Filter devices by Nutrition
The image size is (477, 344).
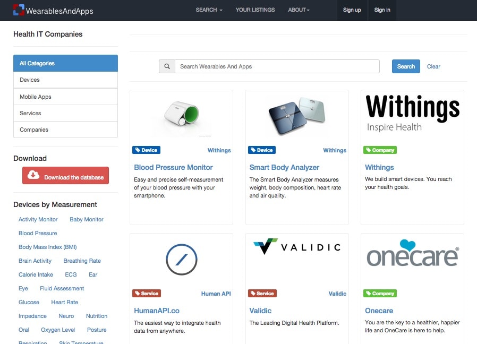click(x=97, y=316)
